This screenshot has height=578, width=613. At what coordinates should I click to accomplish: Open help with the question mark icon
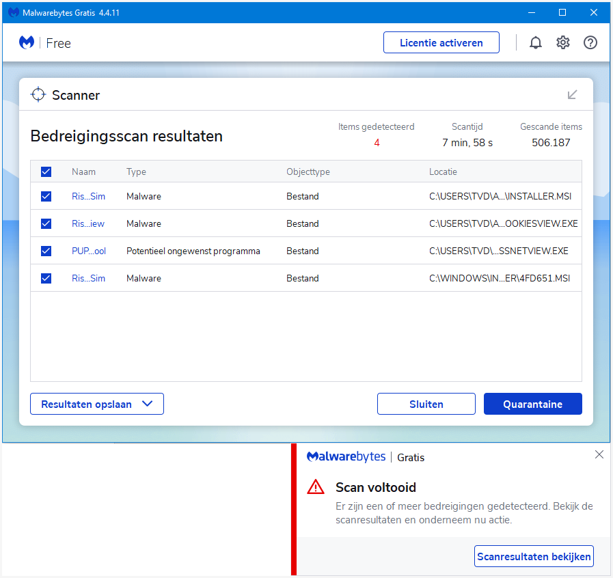[590, 42]
